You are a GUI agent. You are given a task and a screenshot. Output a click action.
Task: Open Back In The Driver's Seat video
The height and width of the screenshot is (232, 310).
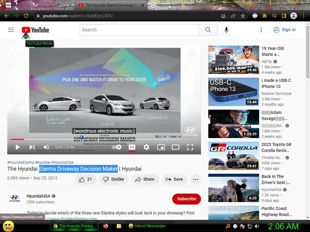tap(233, 188)
